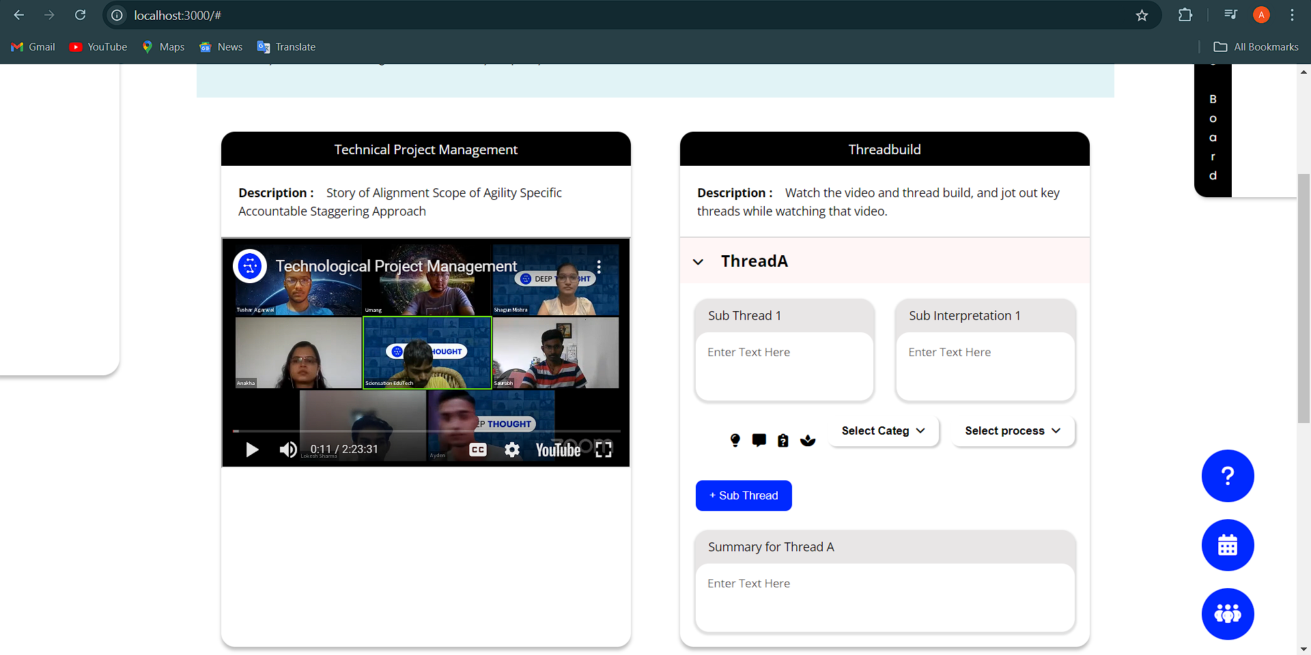The height and width of the screenshot is (655, 1311).
Task: Open the Select process dropdown
Action: pyautogui.click(x=1013, y=431)
